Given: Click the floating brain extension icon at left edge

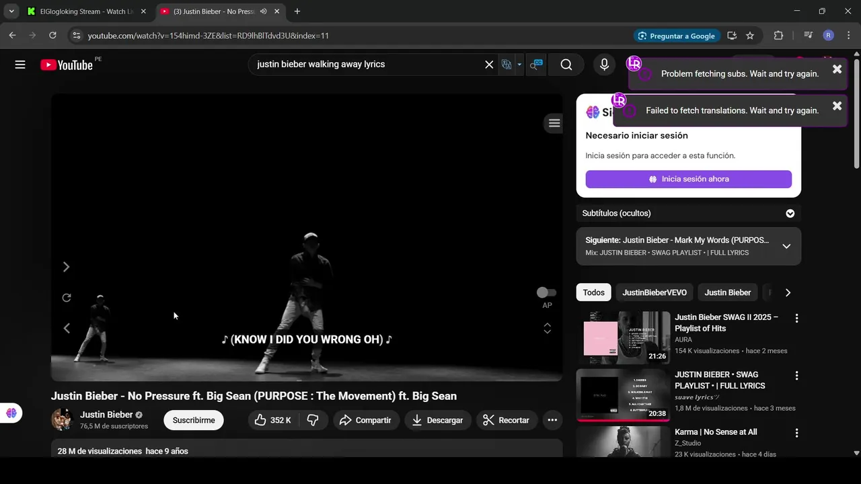Looking at the screenshot, I should [x=11, y=413].
